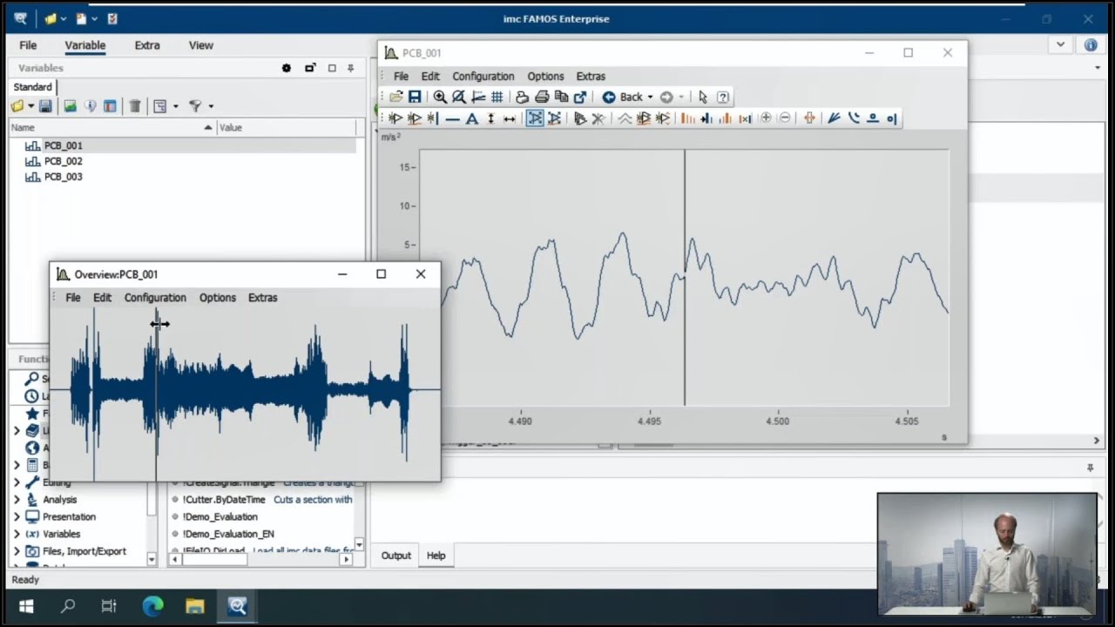Click the unzoom crossed magnifier icon
Image resolution: width=1115 pixels, height=627 pixels.
pyautogui.click(x=458, y=97)
